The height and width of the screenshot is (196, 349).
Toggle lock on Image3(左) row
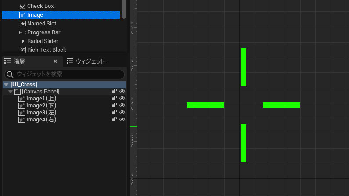(x=114, y=112)
